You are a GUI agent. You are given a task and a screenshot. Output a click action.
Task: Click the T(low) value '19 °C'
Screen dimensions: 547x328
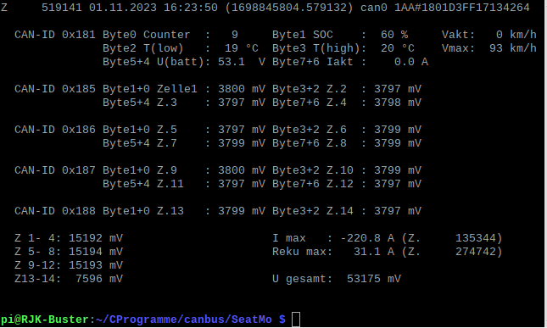click(242, 48)
